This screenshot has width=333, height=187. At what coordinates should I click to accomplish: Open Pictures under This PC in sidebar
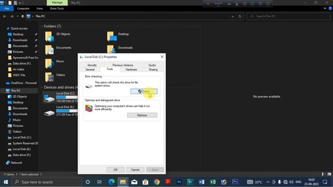(x=18, y=126)
